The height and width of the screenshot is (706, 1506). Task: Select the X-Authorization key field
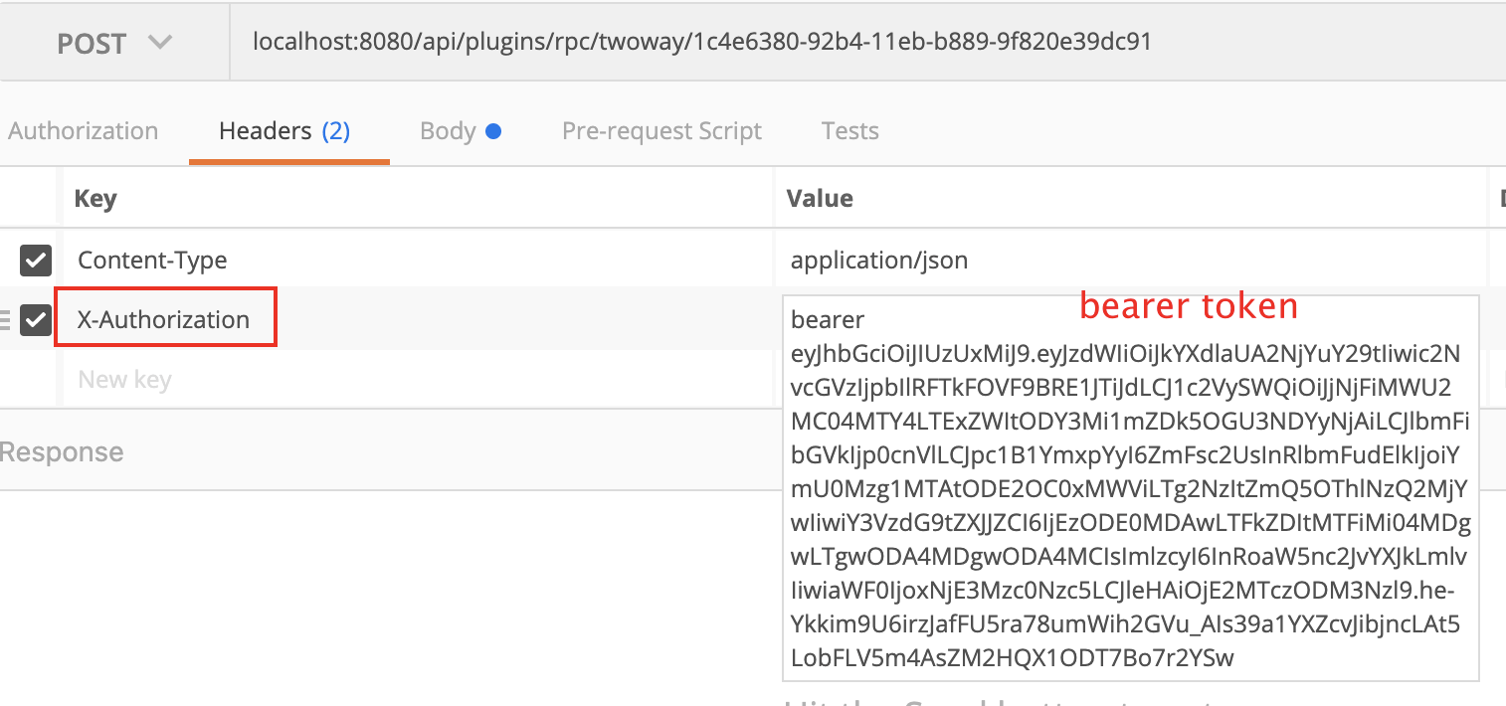[x=164, y=319]
